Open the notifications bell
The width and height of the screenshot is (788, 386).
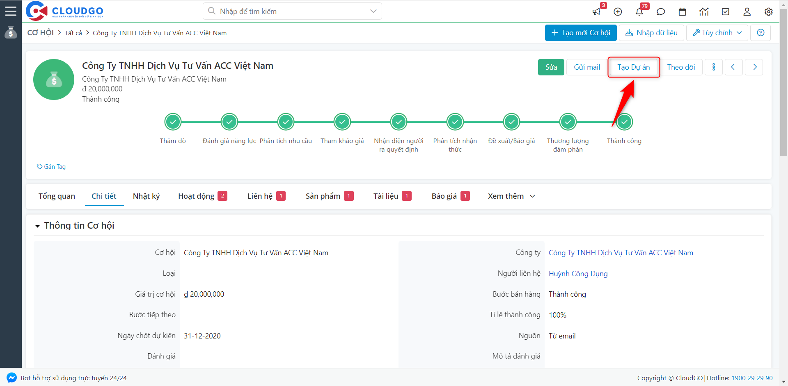[639, 11]
